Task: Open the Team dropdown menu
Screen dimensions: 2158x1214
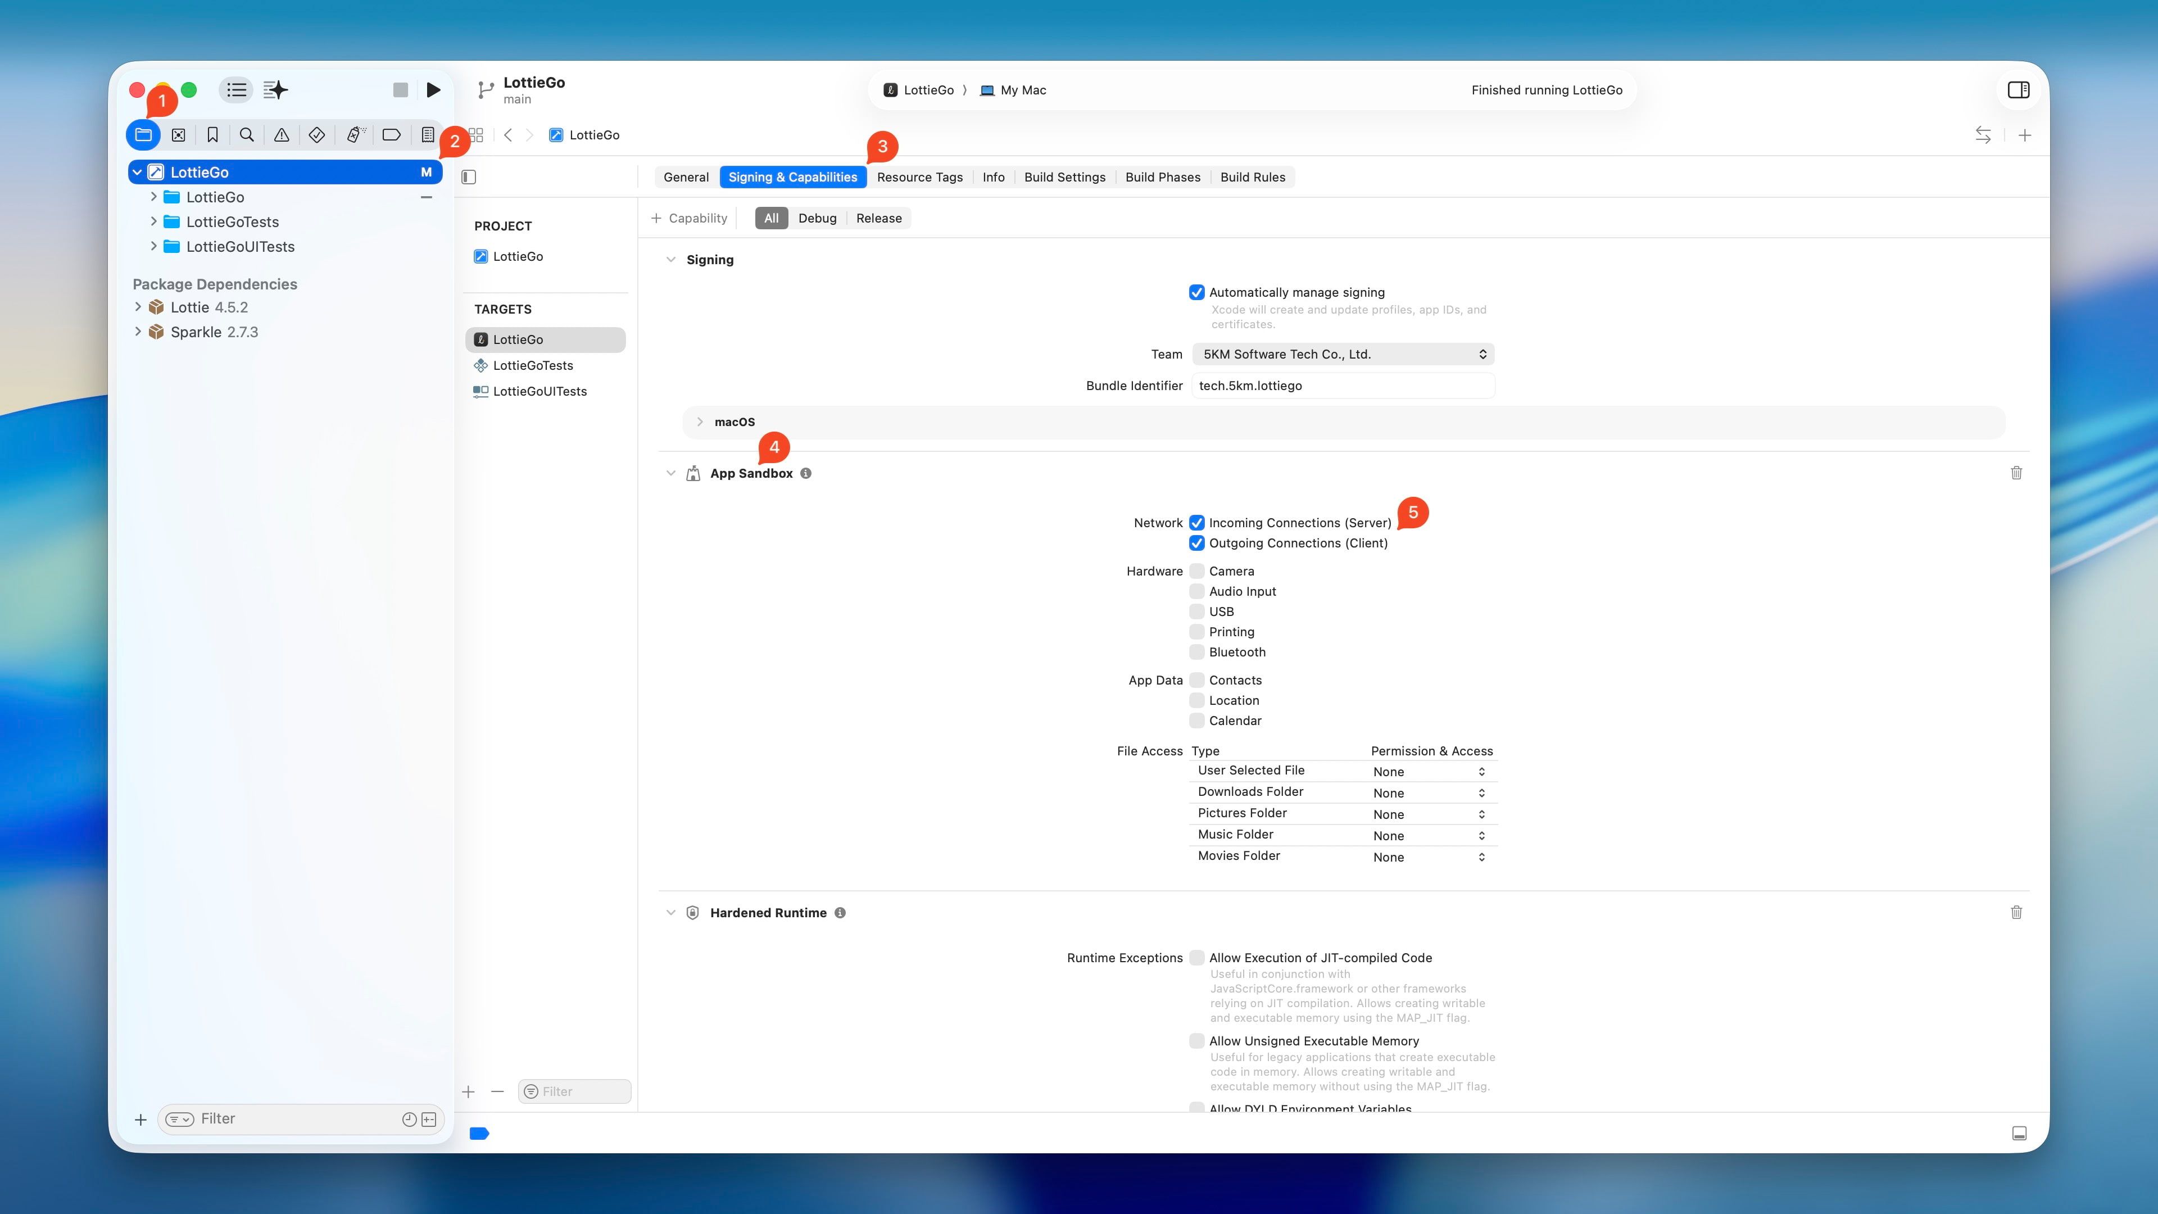Action: pyautogui.click(x=1343, y=355)
